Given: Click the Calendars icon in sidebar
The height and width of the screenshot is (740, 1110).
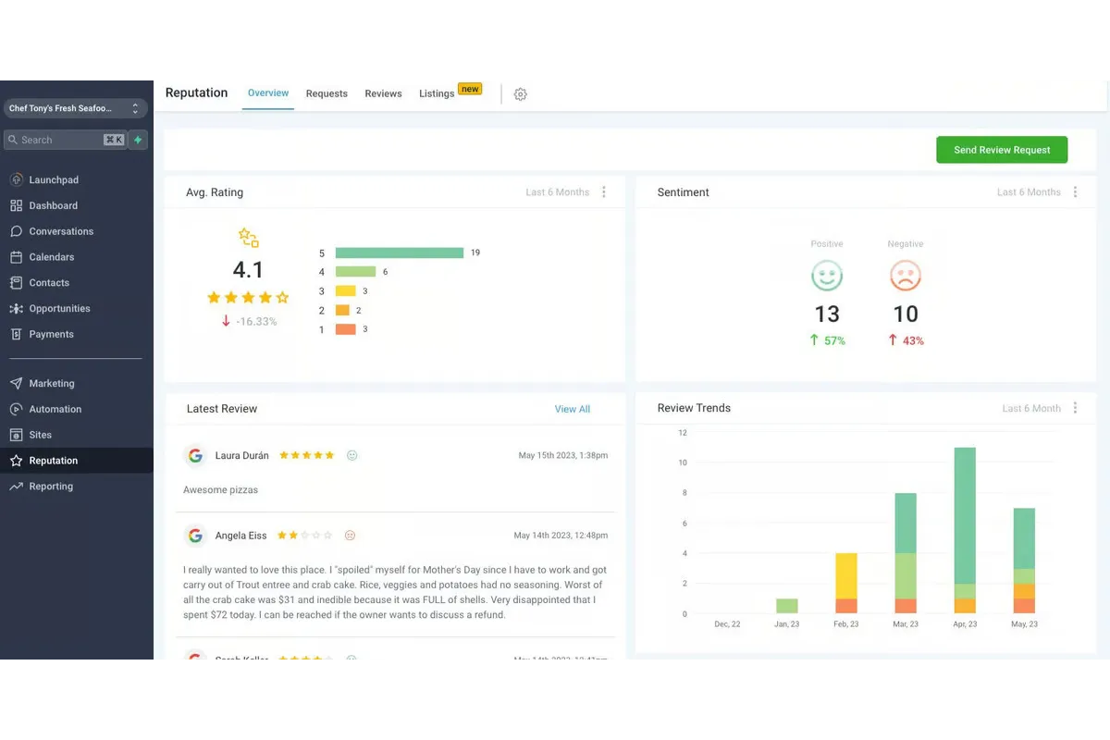Looking at the screenshot, I should (17, 257).
